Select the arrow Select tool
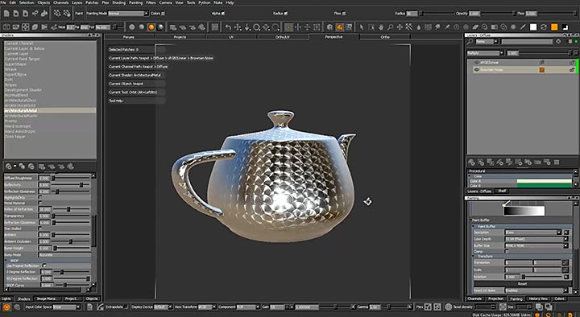Image resolution: width=580 pixels, height=317 pixels. coord(362,27)
